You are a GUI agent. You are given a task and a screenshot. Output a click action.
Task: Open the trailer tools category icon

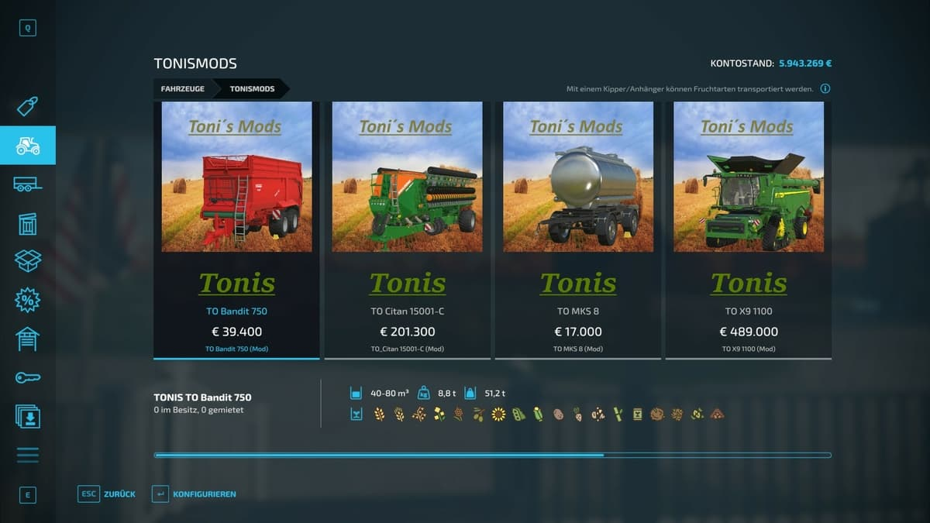pos(28,184)
